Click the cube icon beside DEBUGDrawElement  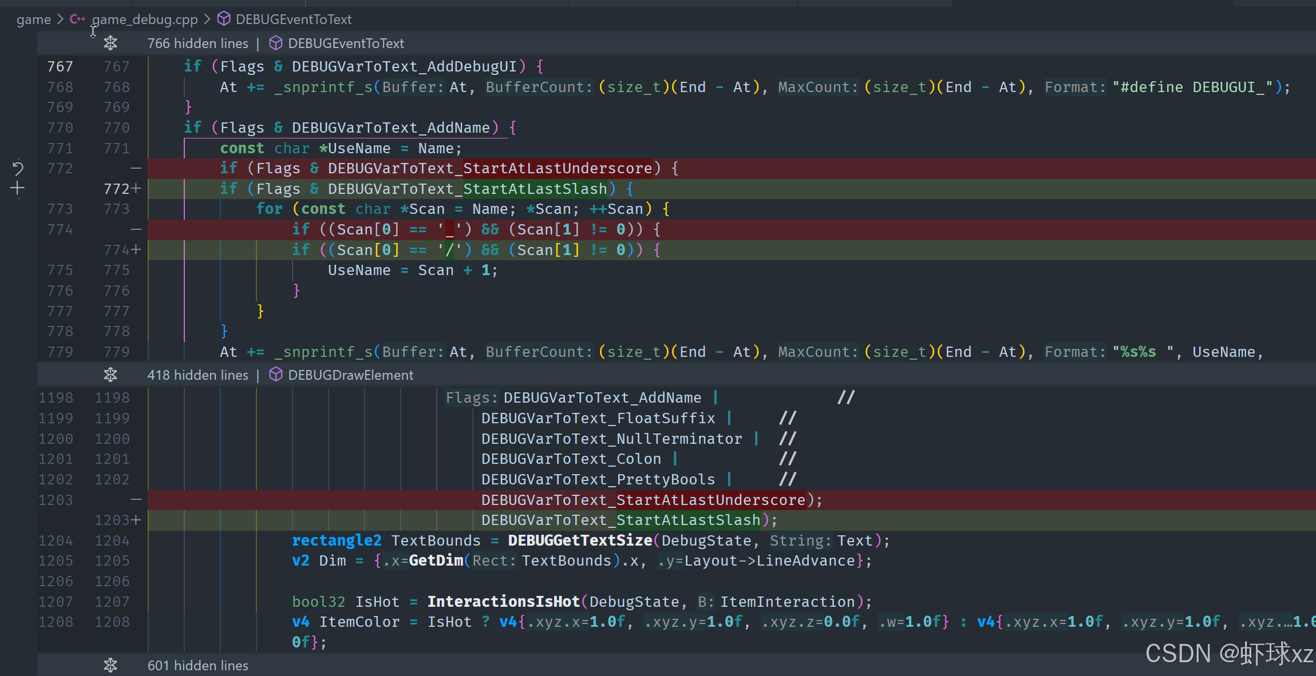(275, 375)
